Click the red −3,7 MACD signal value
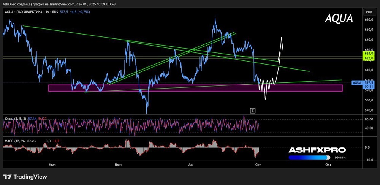The width and height of the screenshot is (380, 185). tap(56, 141)
